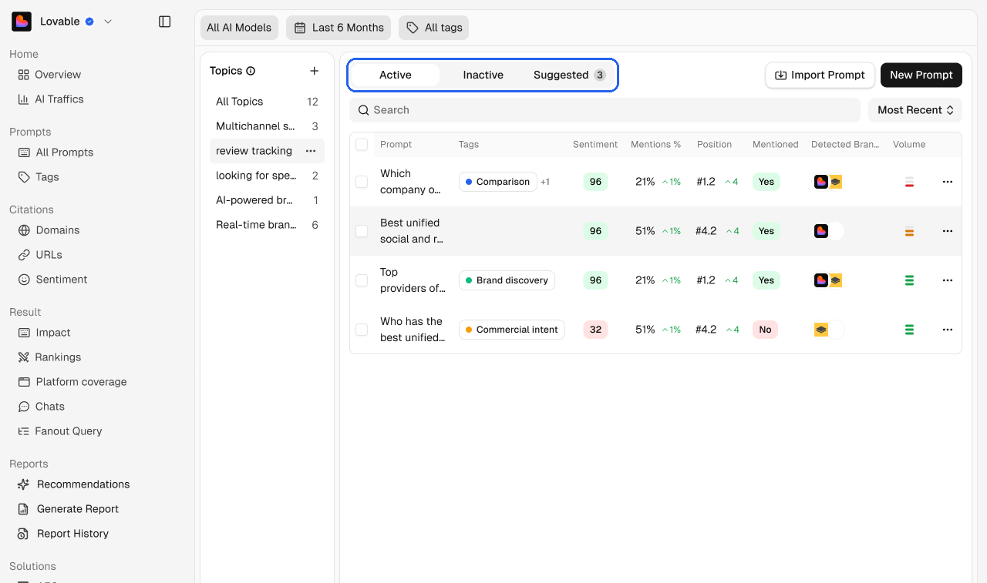Screen dimensions: 987x583
Task: Open the All tags filter
Action: [433, 28]
